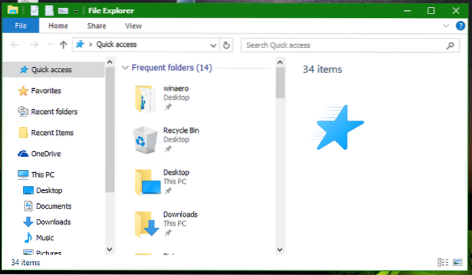Switch to the Home ribbon tab
472x275 pixels.
point(58,26)
